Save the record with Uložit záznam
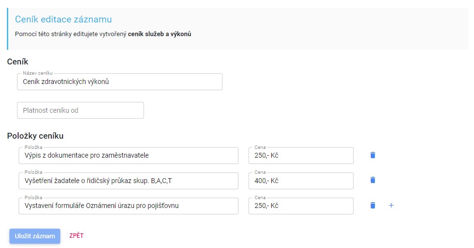Viewport: 474px width, 248px height. 35,236
